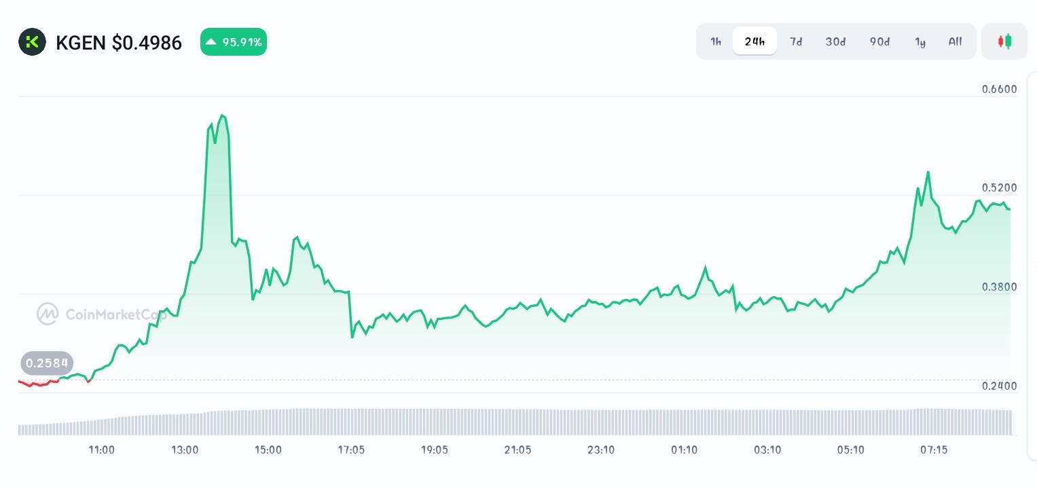
Task: Click the 0.6600 y-axis label
Action: 999,89
